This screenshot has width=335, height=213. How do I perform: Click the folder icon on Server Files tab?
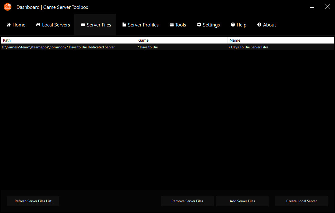tap(83, 25)
